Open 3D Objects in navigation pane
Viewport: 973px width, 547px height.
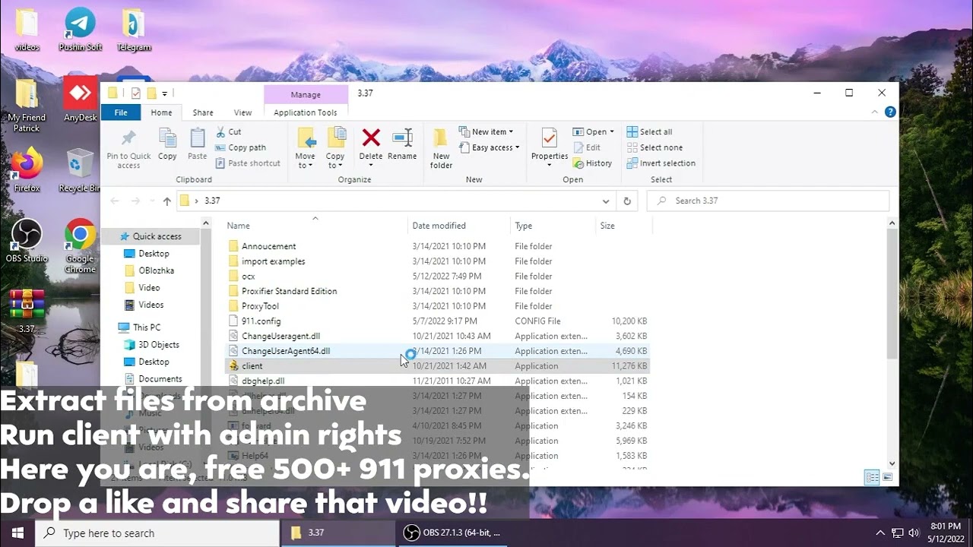(158, 345)
